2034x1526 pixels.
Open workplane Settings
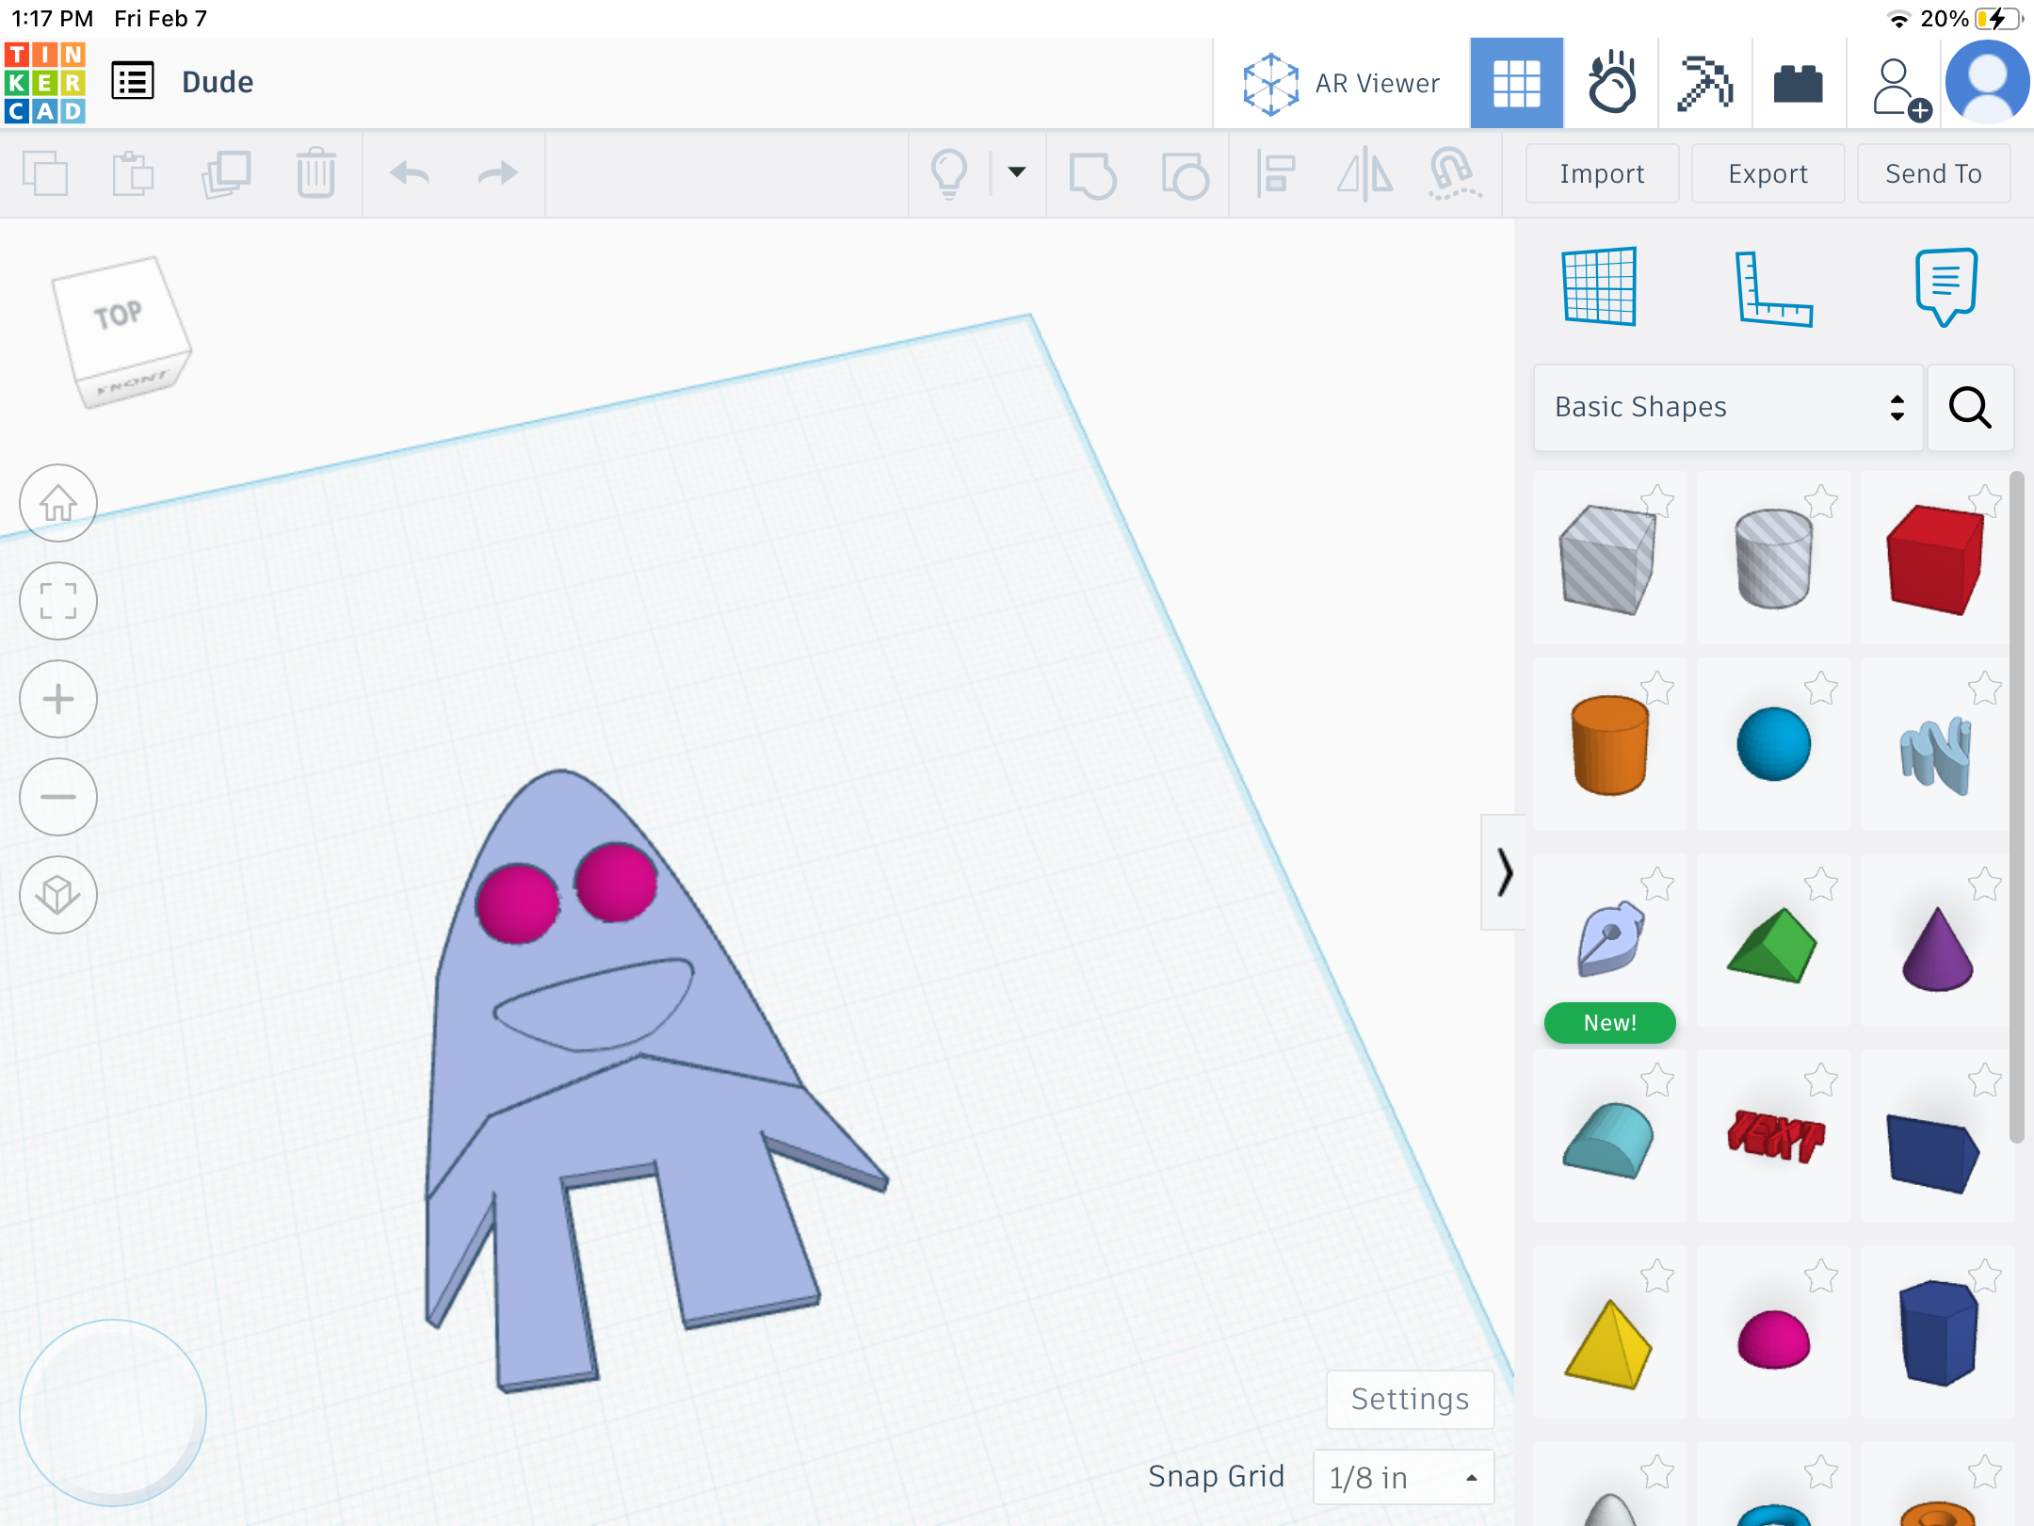click(x=1410, y=1399)
